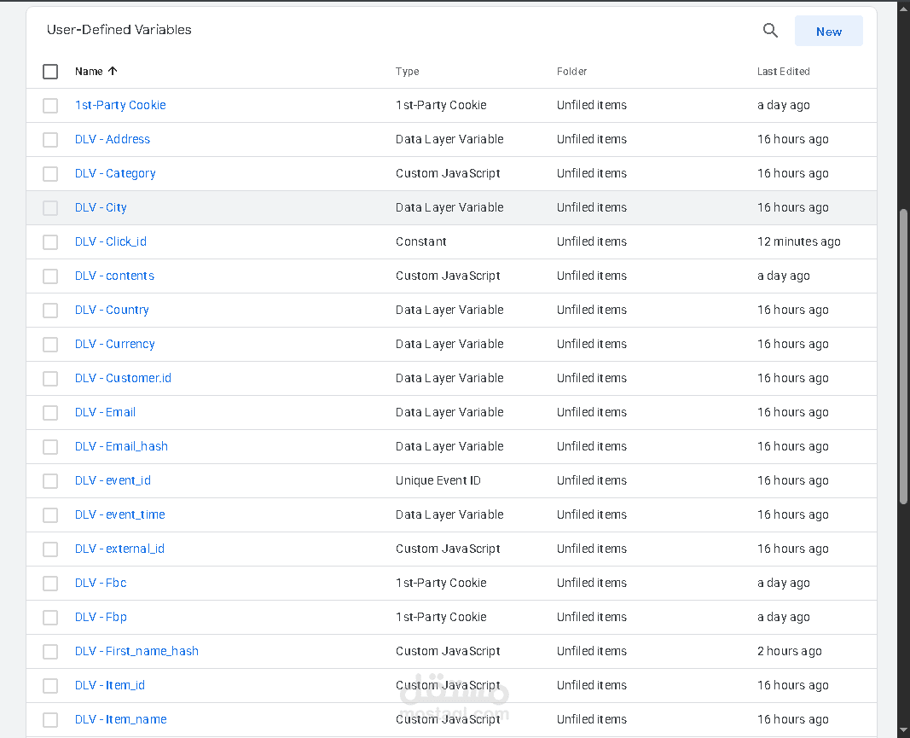The image size is (910, 738).
Task: Open the DLV - event_id variable
Action: click(x=113, y=480)
